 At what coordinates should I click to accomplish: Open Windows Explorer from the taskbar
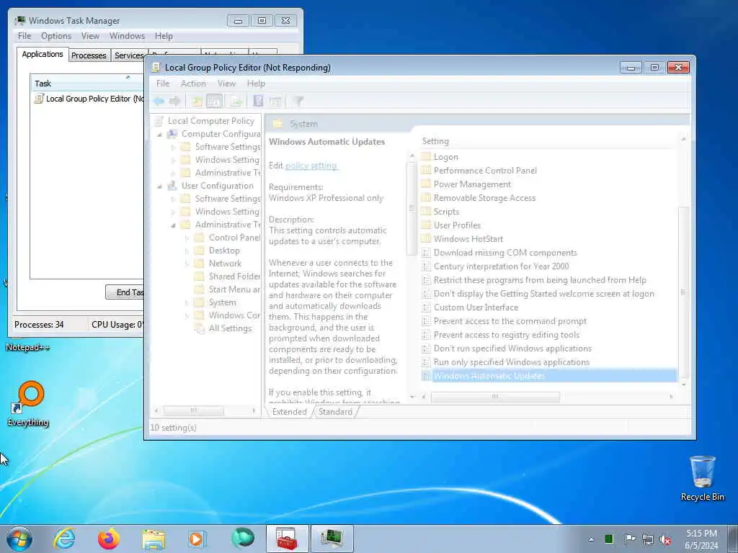click(154, 539)
